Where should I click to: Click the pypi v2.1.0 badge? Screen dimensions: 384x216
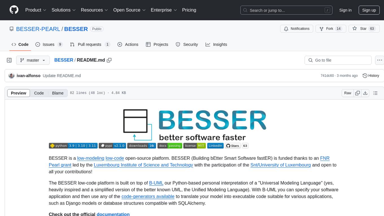[x=112, y=146]
